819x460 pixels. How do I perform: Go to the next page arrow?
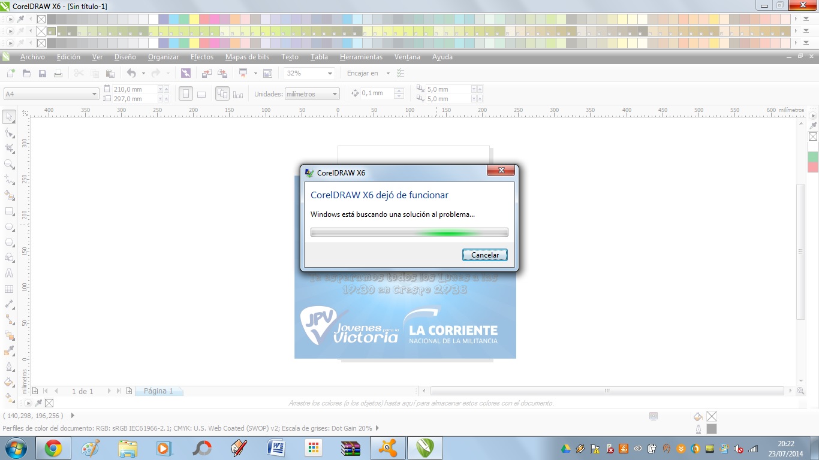click(x=109, y=391)
